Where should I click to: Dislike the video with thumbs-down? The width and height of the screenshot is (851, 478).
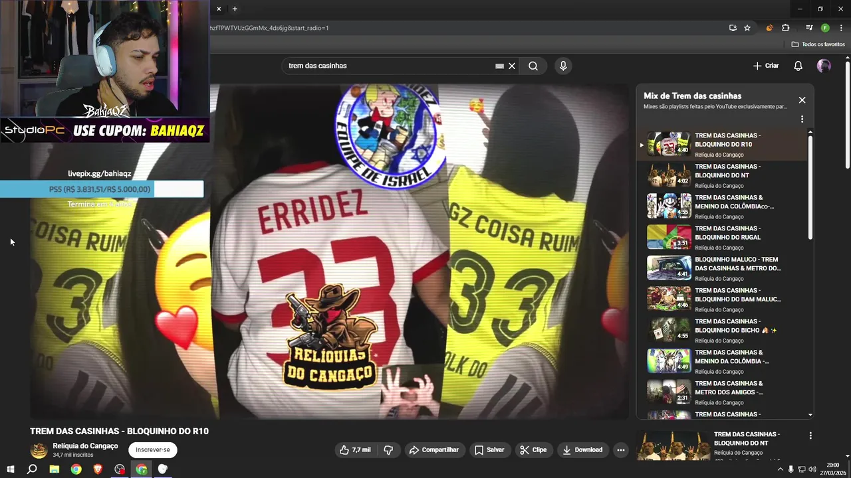pos(388,449)
